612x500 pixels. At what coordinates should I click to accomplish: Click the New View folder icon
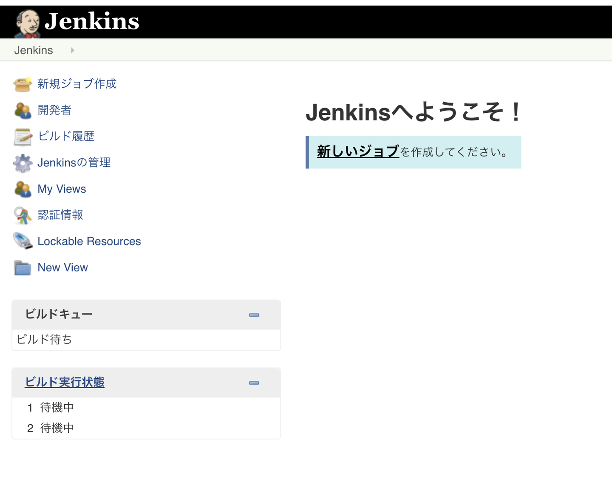[x=23, y=268]
